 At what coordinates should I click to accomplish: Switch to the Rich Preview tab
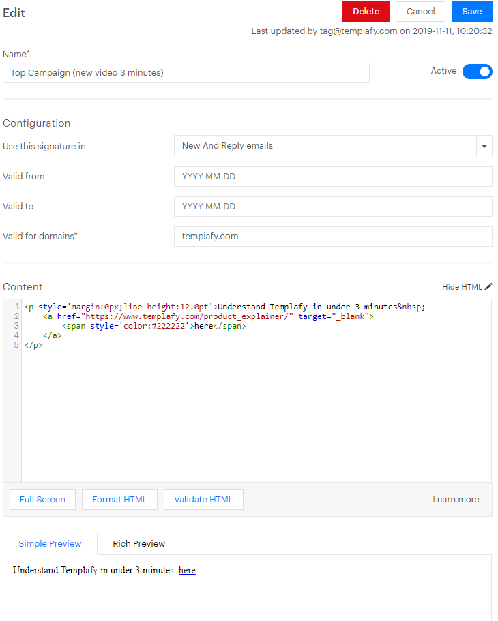coord(138,543)
